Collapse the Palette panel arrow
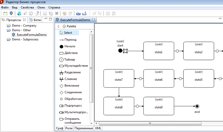Viewport: 223px width, 132px height. (58, 26)
